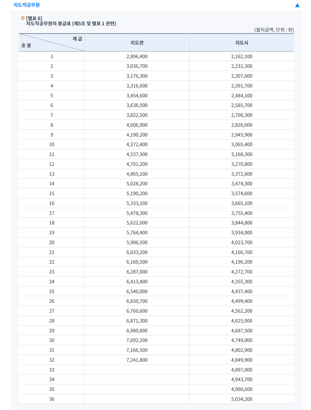Click the 호봉 10 row label
The image size is (311, 410).
tap(52, 145)
